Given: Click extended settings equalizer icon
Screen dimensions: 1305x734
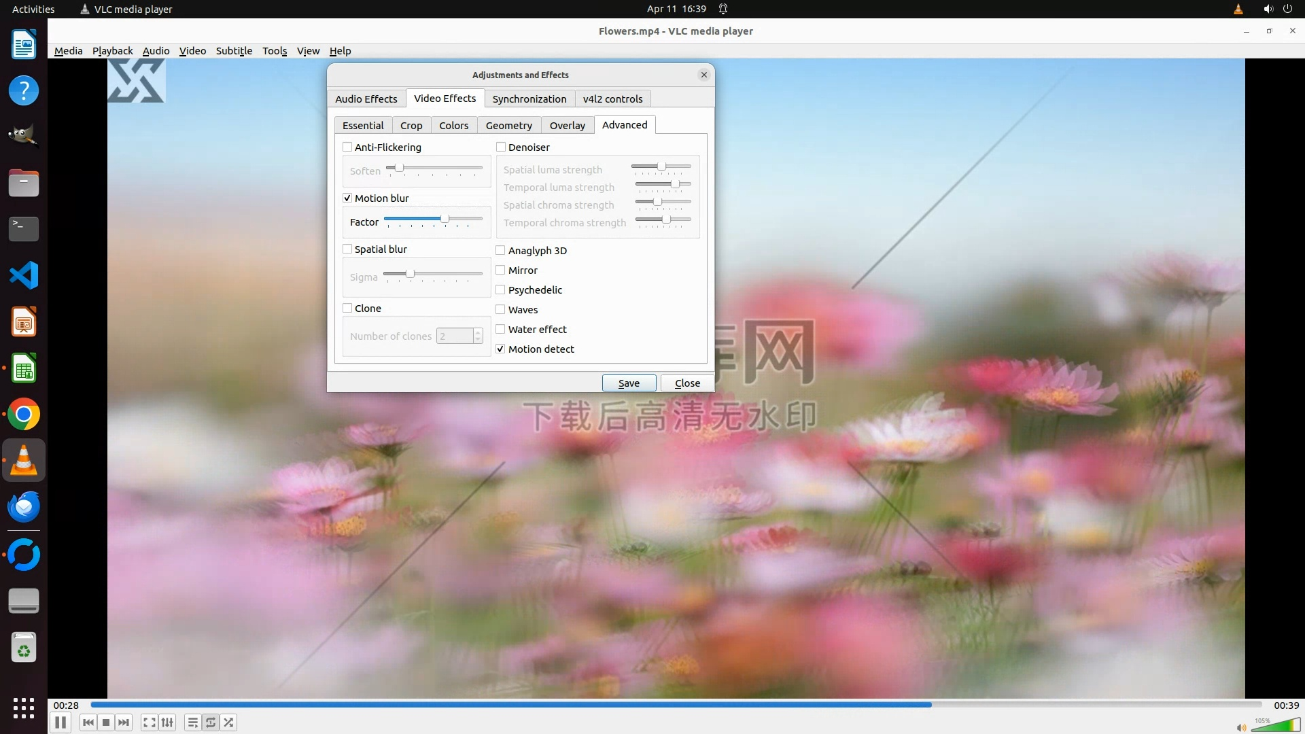Looking at the screenshot, I should point(167,722).
